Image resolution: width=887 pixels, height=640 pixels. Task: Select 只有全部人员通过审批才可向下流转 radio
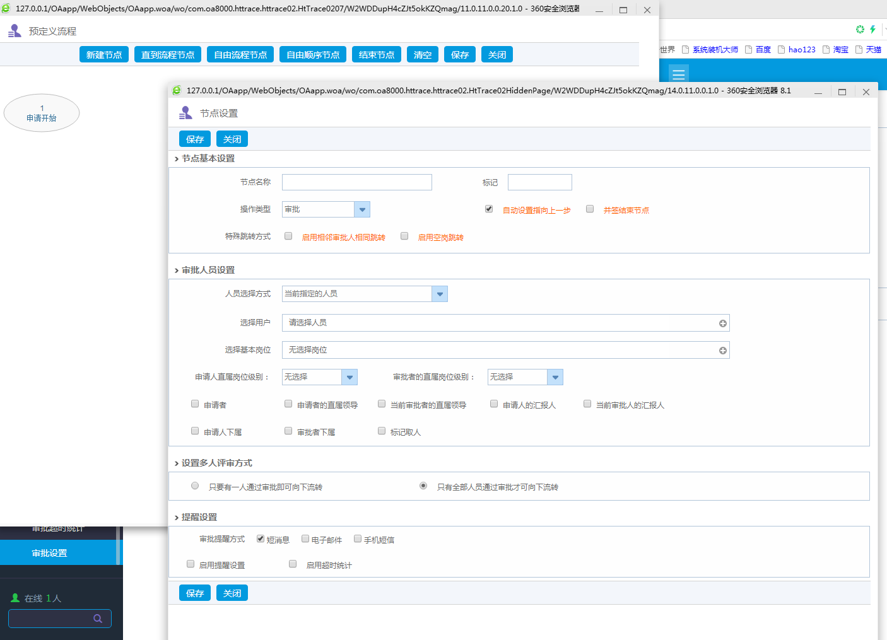(423, 486)
